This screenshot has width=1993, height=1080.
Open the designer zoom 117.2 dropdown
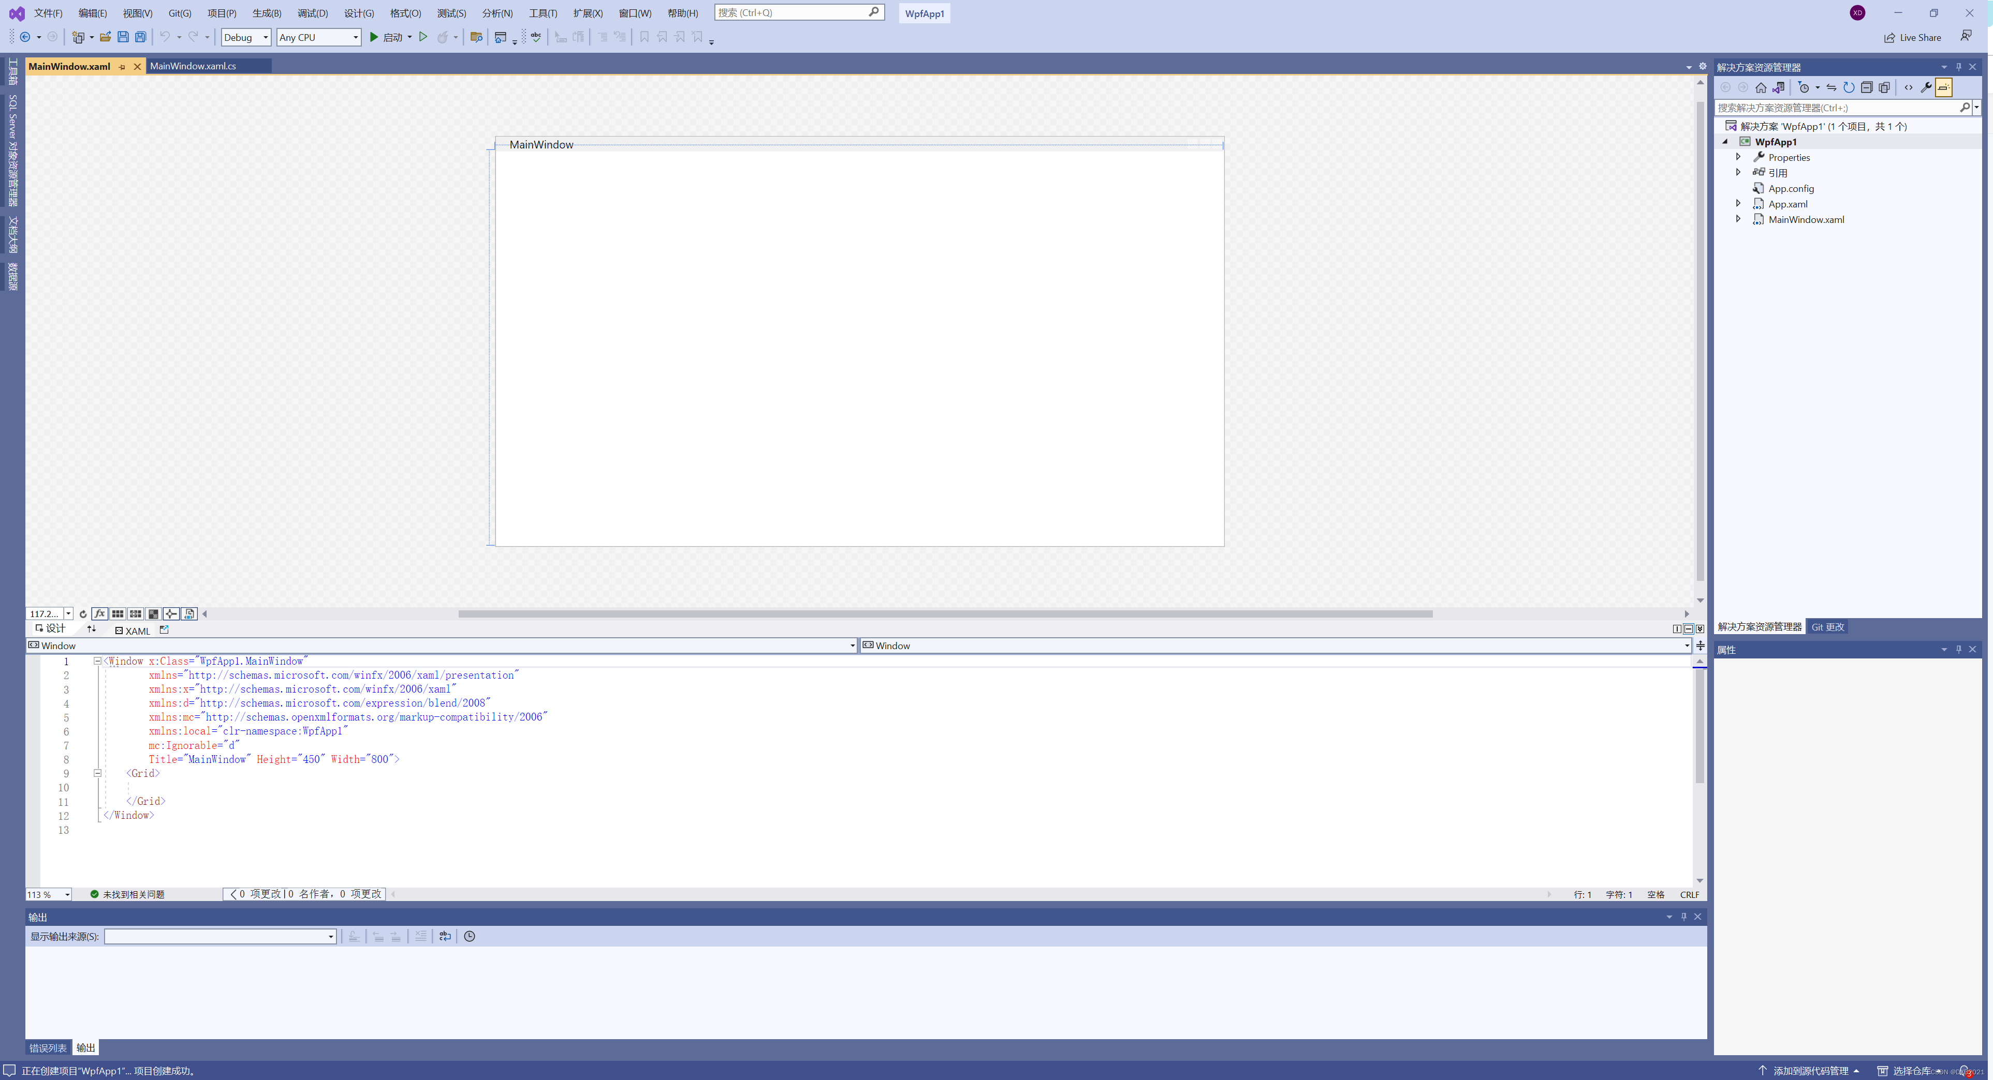coord(68,614)
